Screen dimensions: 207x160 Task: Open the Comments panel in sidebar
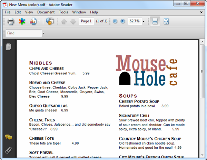pos(8,137)
